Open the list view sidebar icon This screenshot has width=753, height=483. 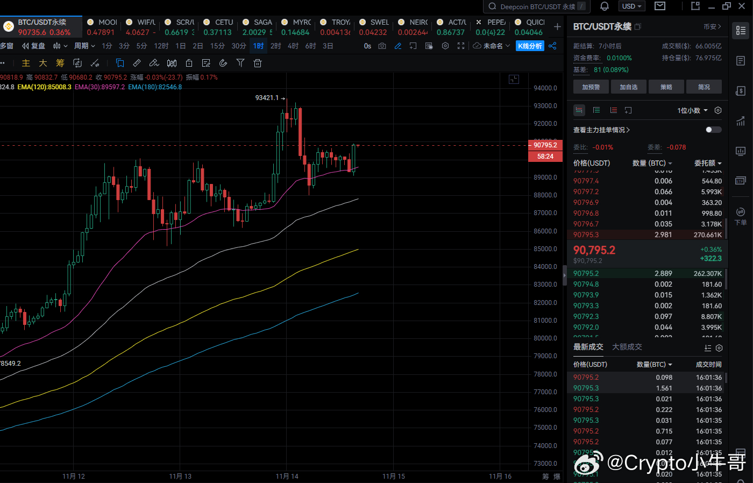click(x=741, y=31)
